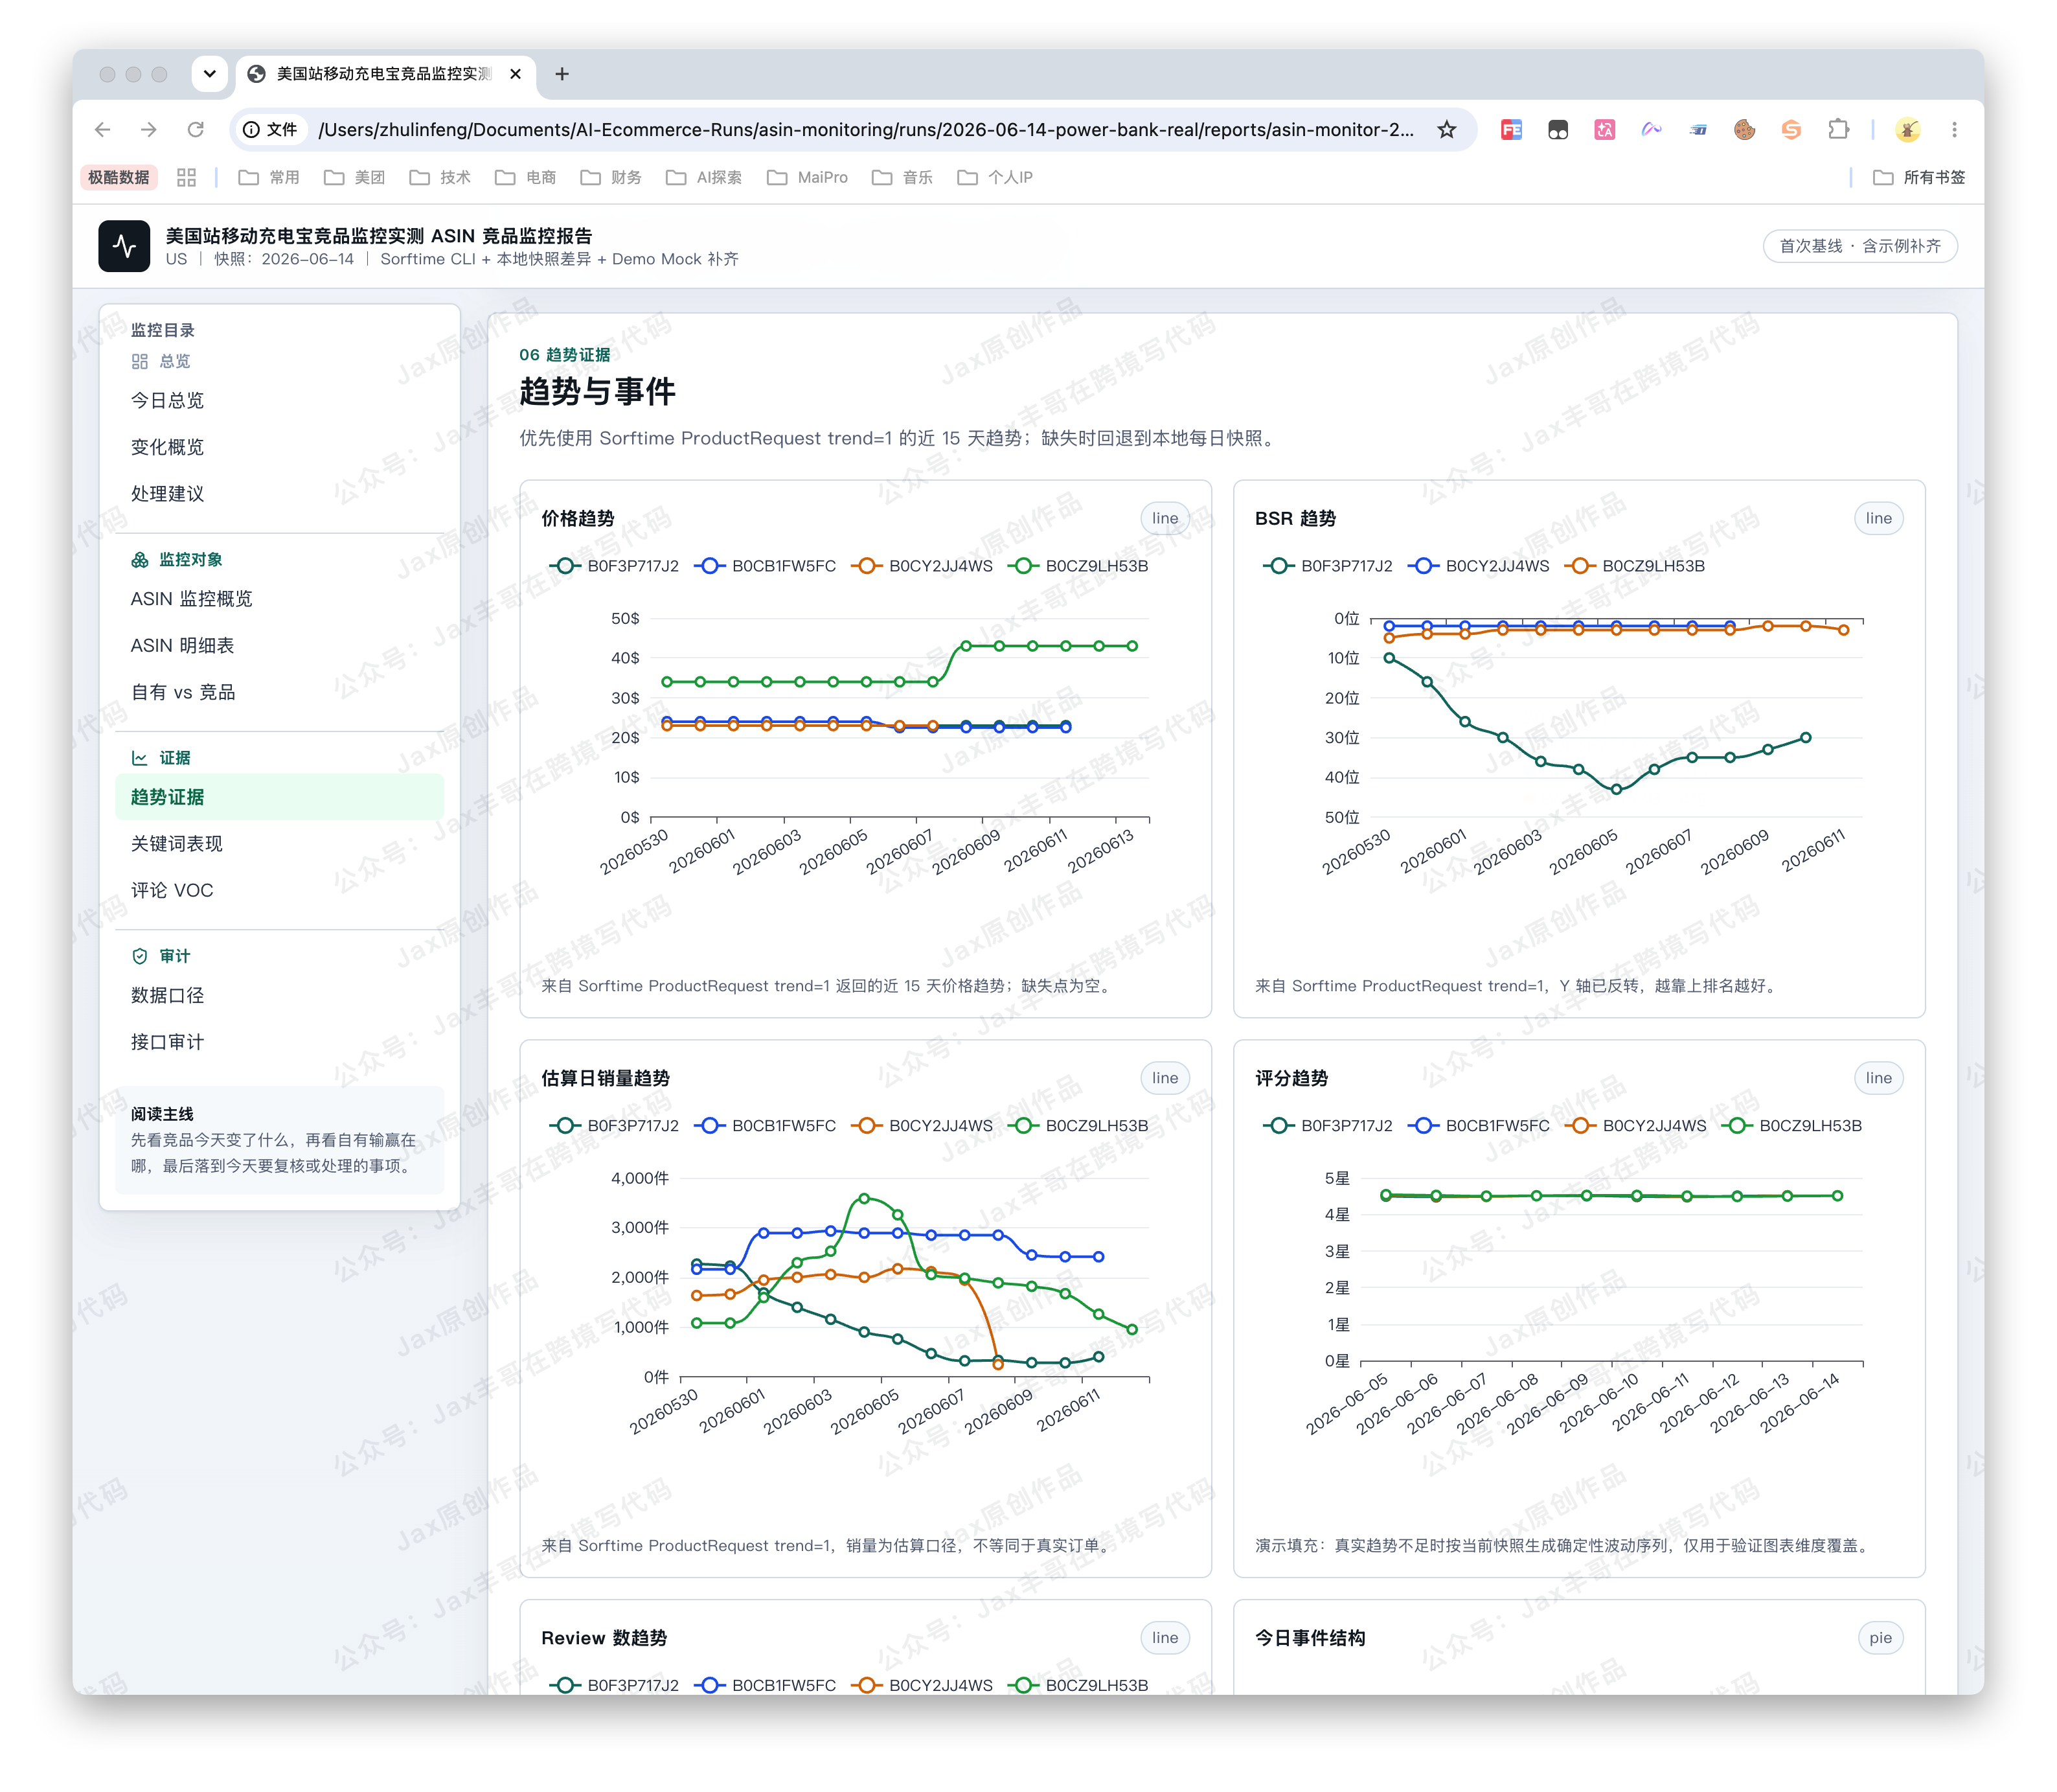
Task: Open 处理建议 in the sidebar
Action: (x=280, y=494)
